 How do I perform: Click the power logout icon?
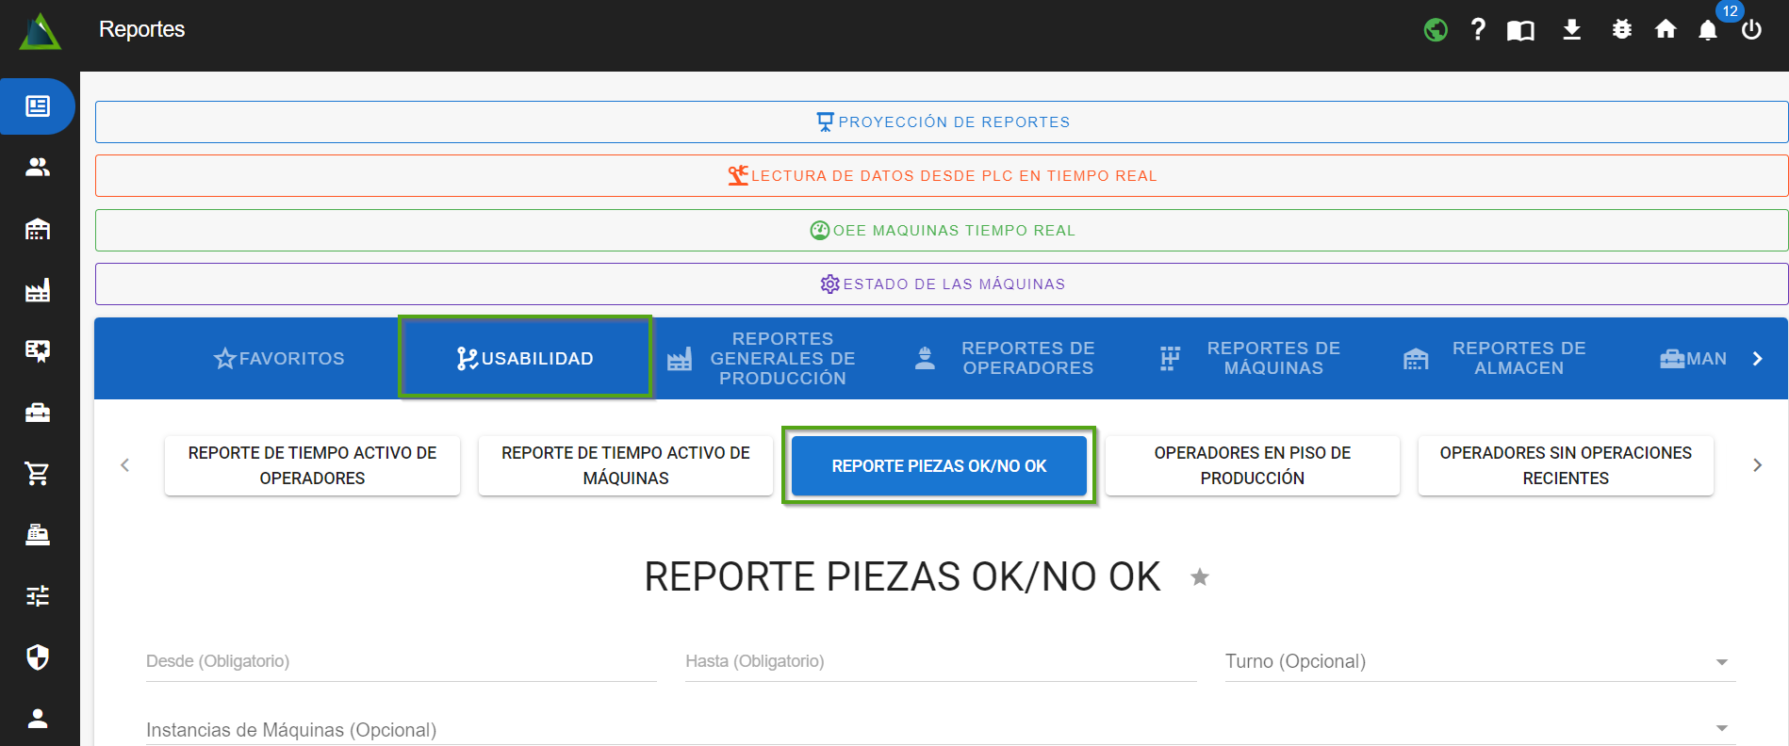1751,30
